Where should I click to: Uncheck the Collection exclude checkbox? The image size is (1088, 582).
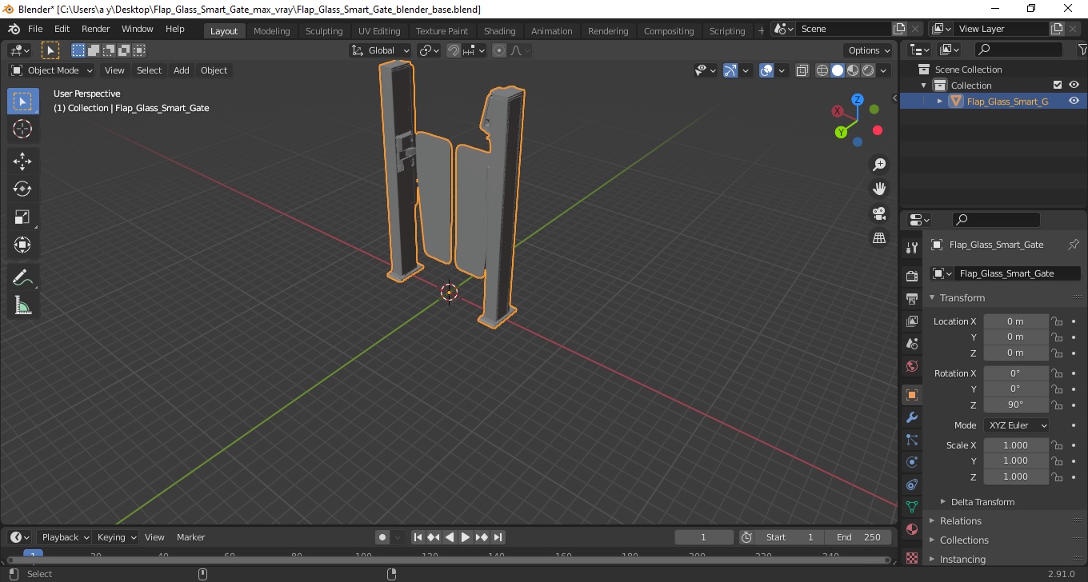pos(1058,85)
